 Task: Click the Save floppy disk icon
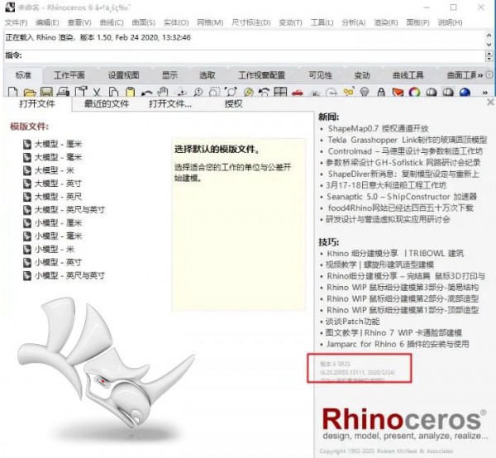pos(46,93)
